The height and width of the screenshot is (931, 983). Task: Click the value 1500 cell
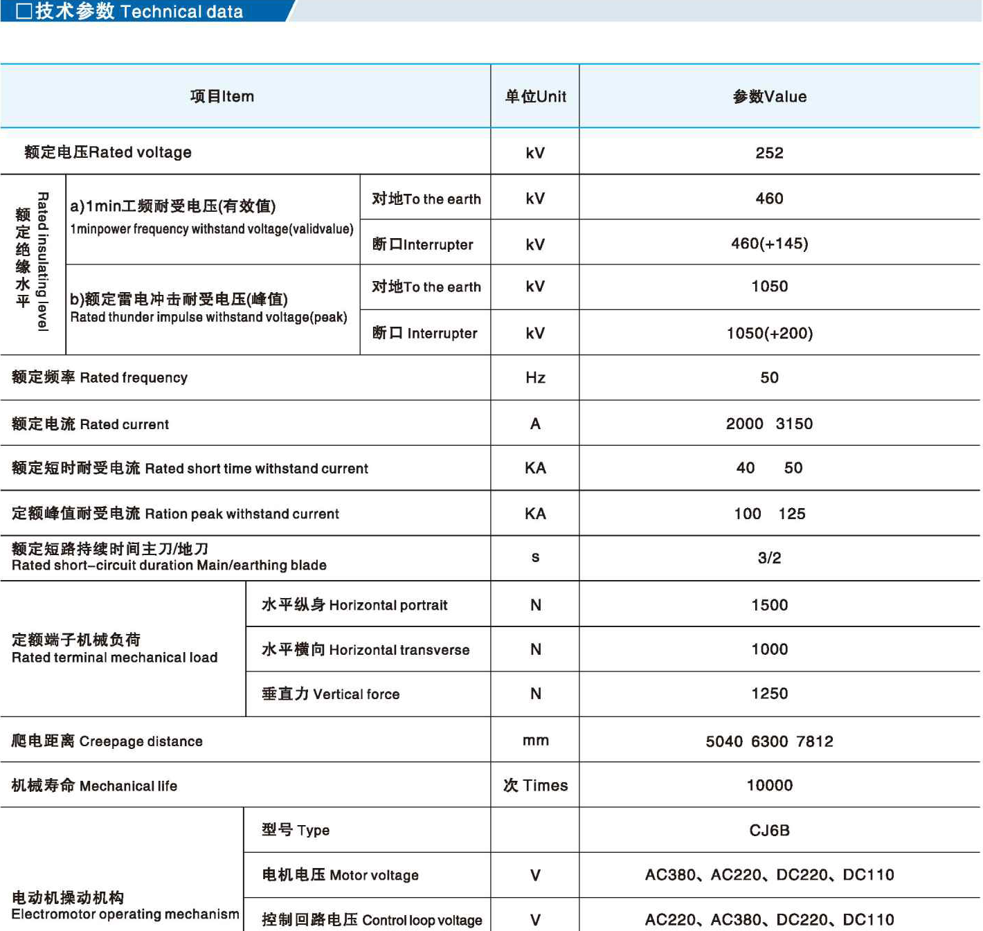pos(770,605)
